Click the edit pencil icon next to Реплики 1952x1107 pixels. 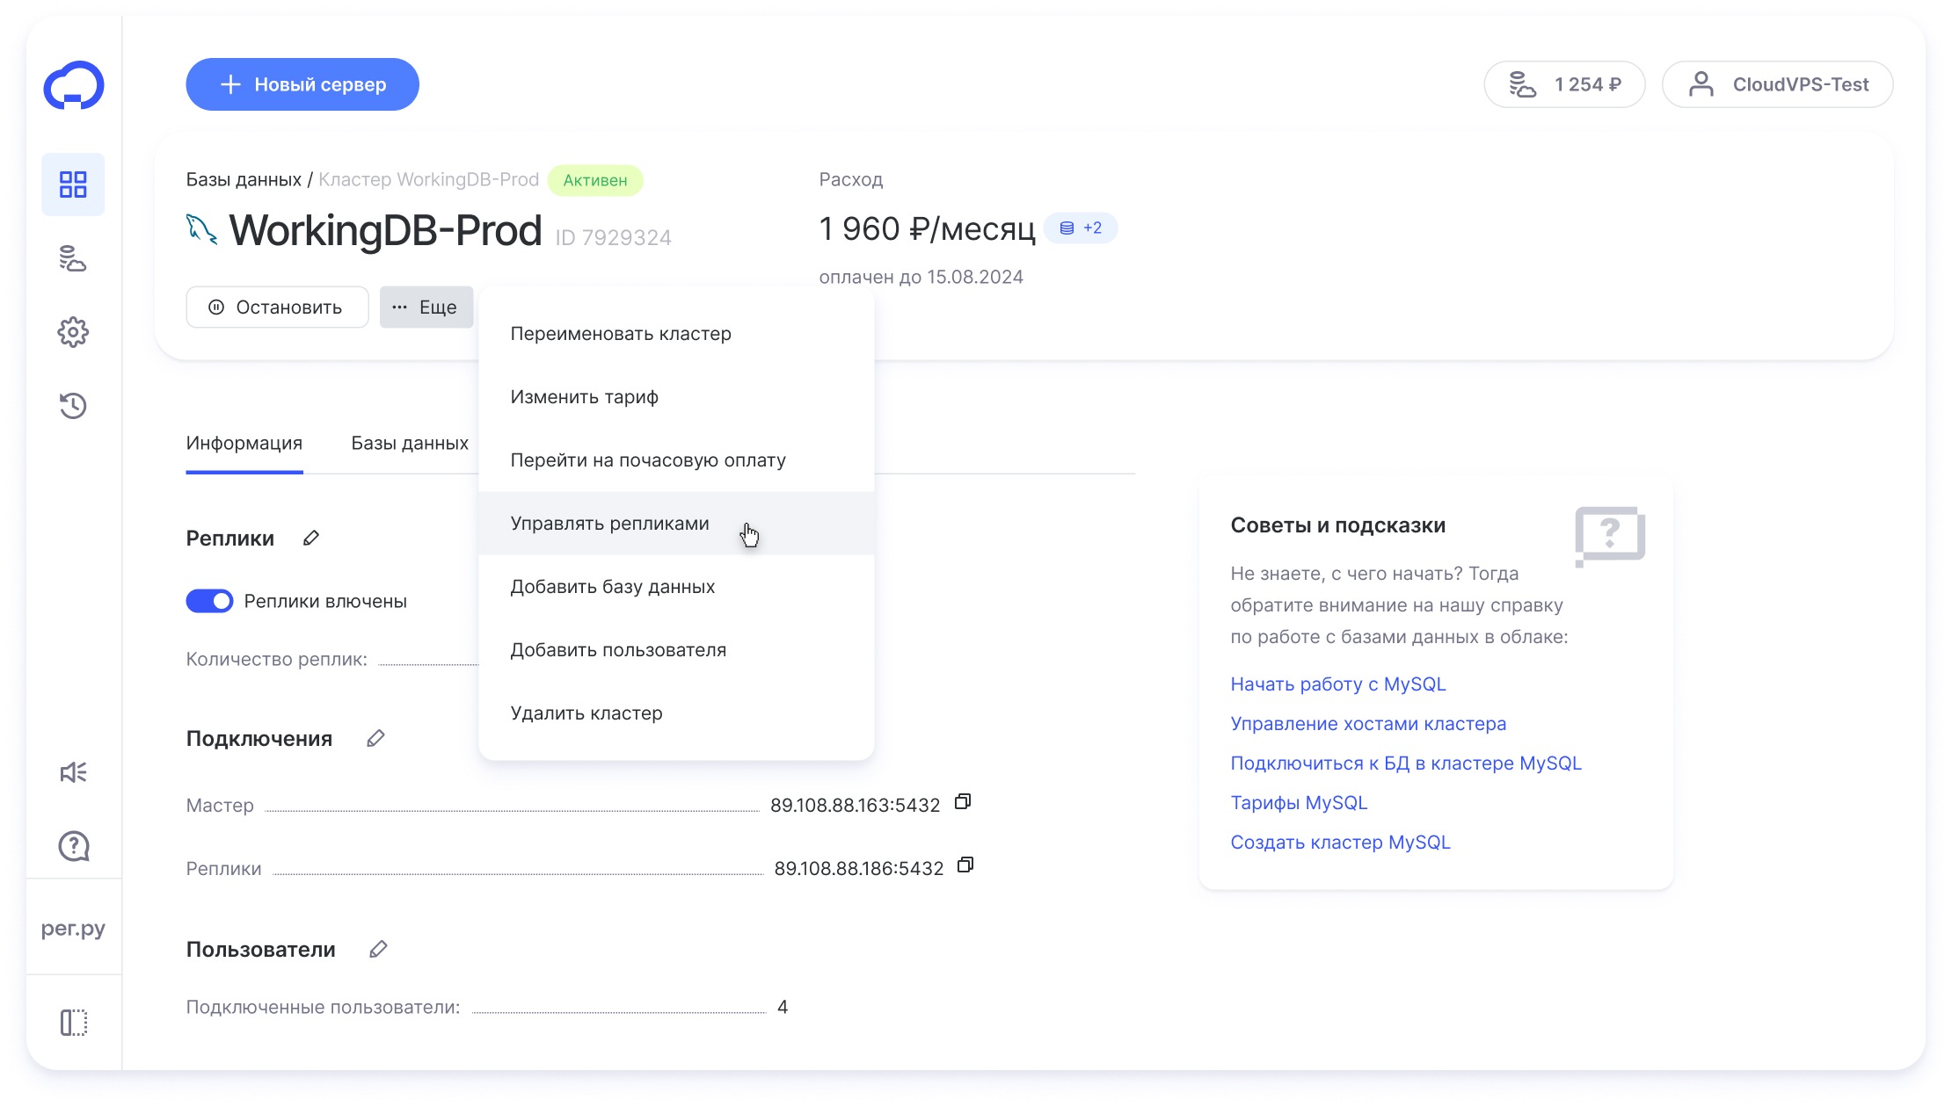point(311,538)
